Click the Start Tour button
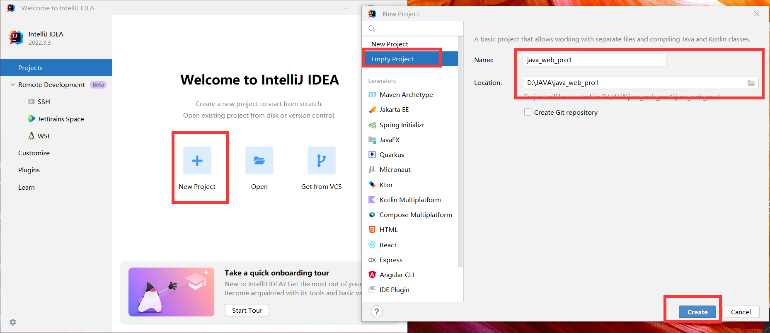 pyautogui.click(x=247, y=310)
